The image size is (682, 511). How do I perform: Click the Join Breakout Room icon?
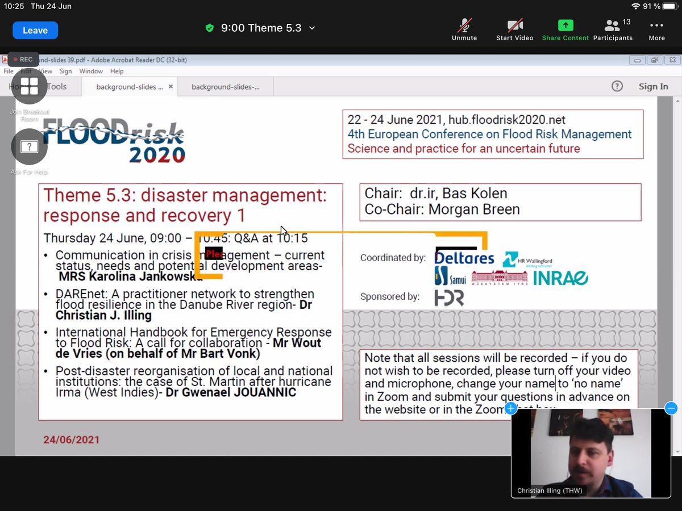pos(28,86)
